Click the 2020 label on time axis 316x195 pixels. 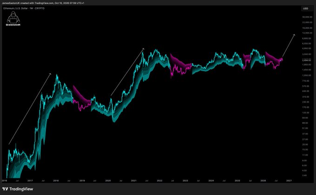(108, 181)
